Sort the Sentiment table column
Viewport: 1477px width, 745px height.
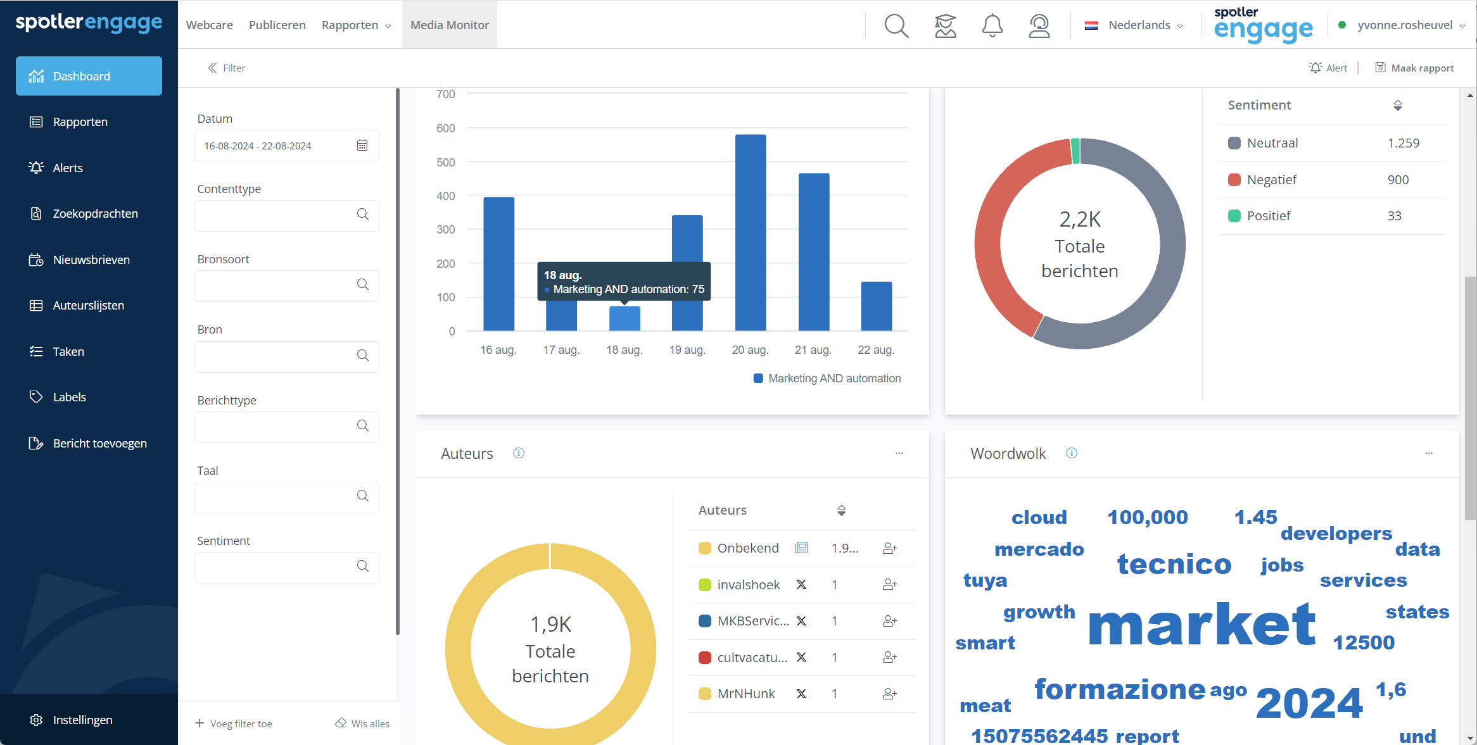pyautogui.click(x=1398, y=105)
